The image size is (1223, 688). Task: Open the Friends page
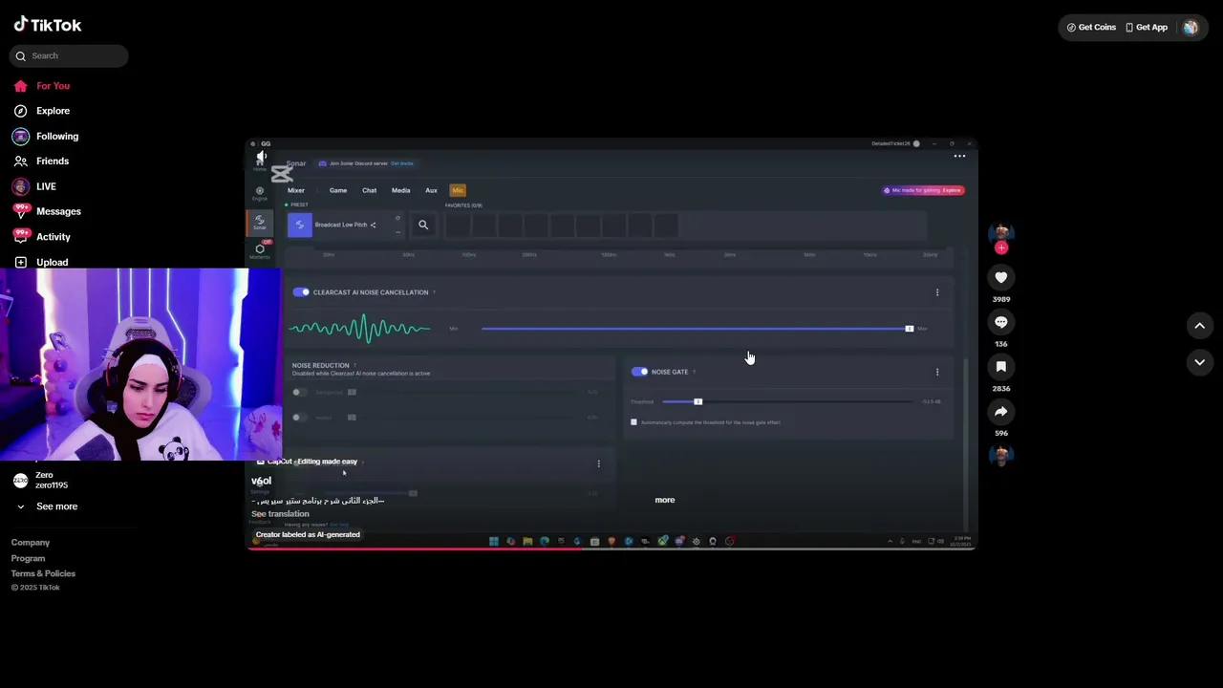(x=53, y=161)
